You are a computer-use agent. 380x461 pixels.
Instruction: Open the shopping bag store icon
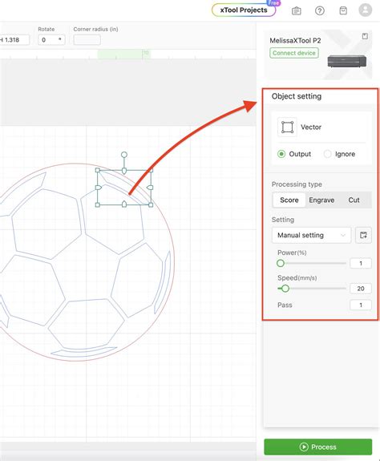click(x=343, y=10)
